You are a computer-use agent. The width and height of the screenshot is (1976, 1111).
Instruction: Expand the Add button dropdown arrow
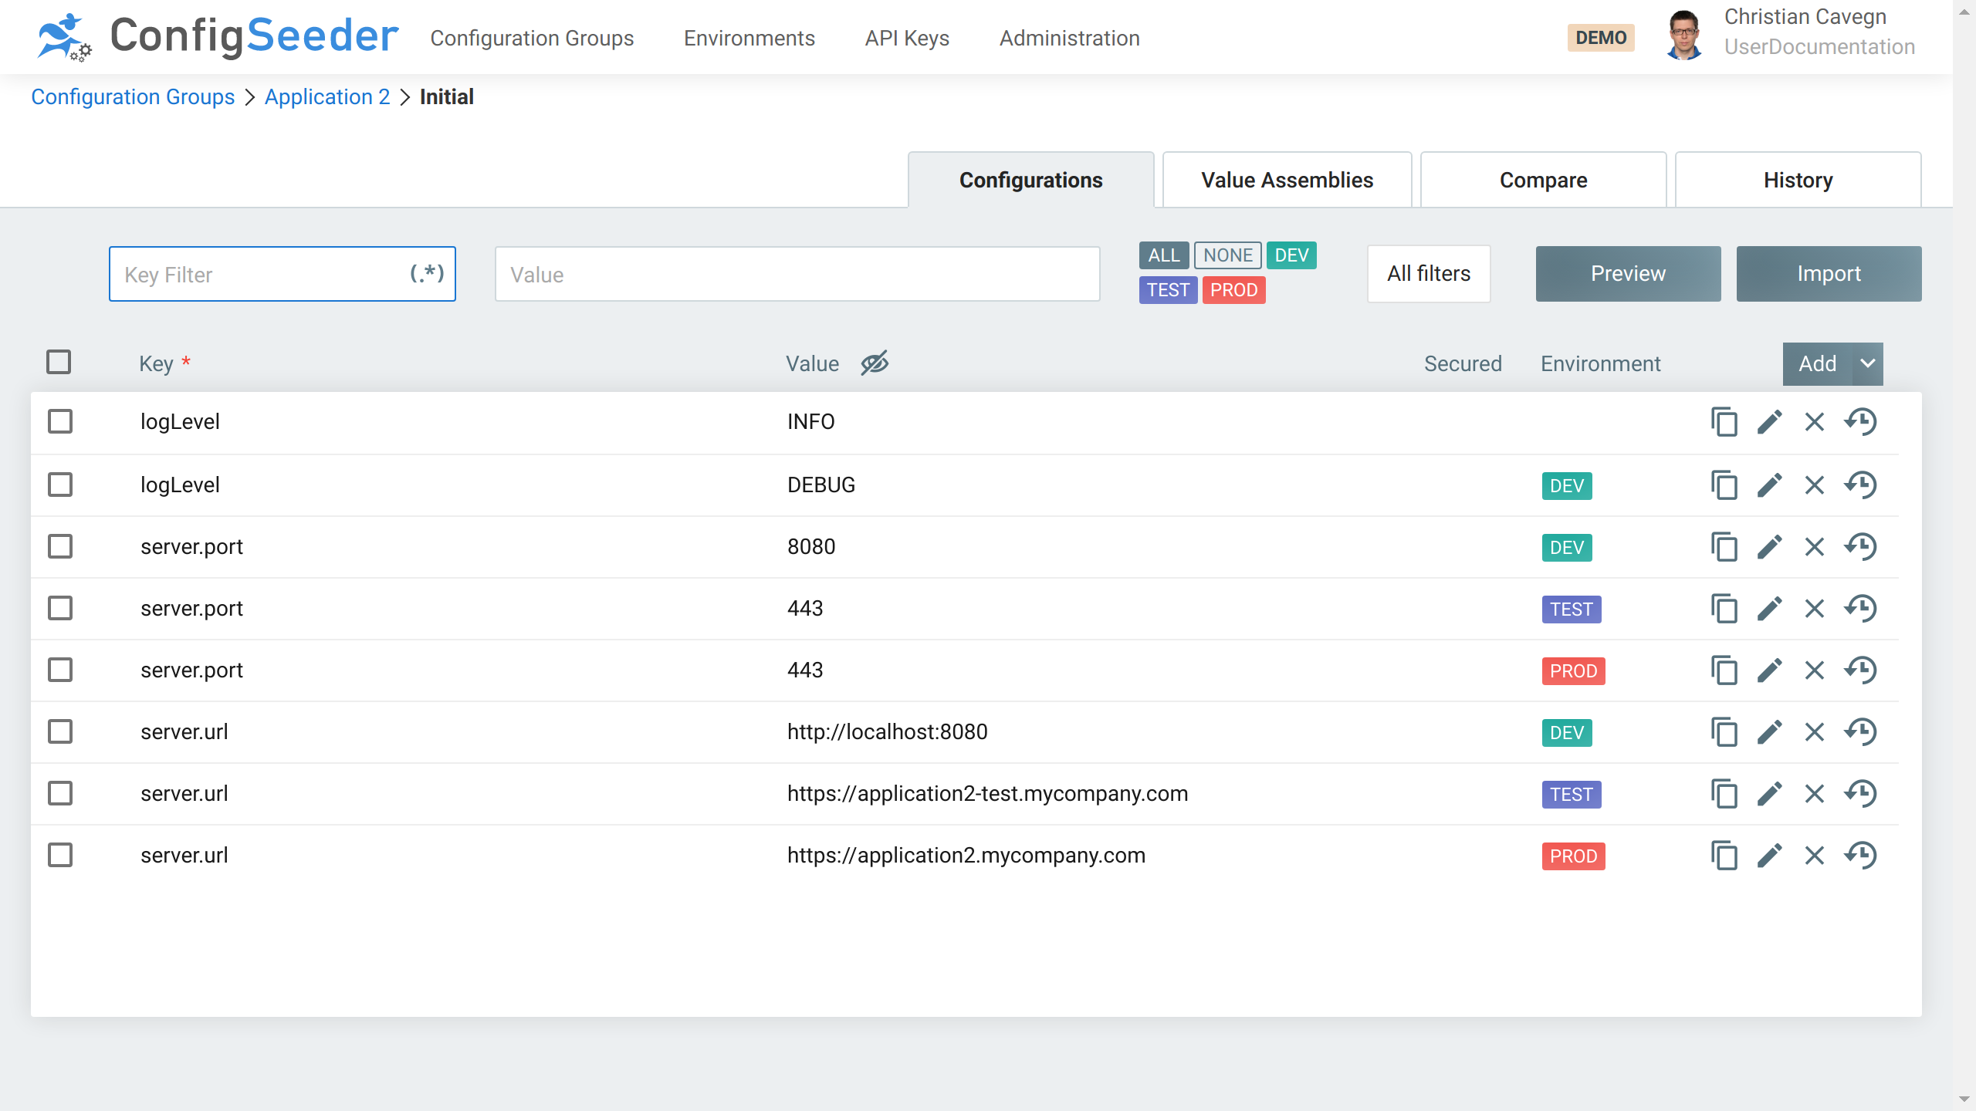[x=1867, y=363]
